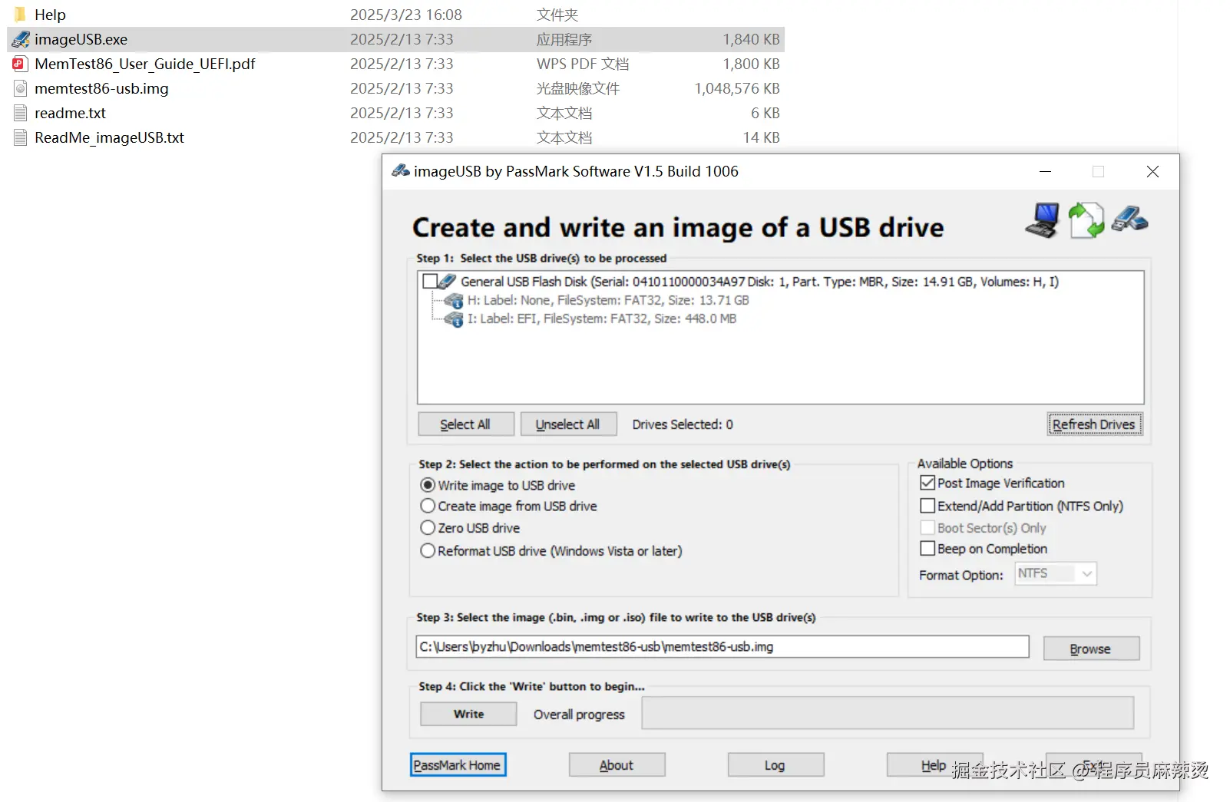Screen dimensions: 1230x802
Task: Select MemTest86_User_Guide_UEFI.pdf file name
Action: [145, 64]
